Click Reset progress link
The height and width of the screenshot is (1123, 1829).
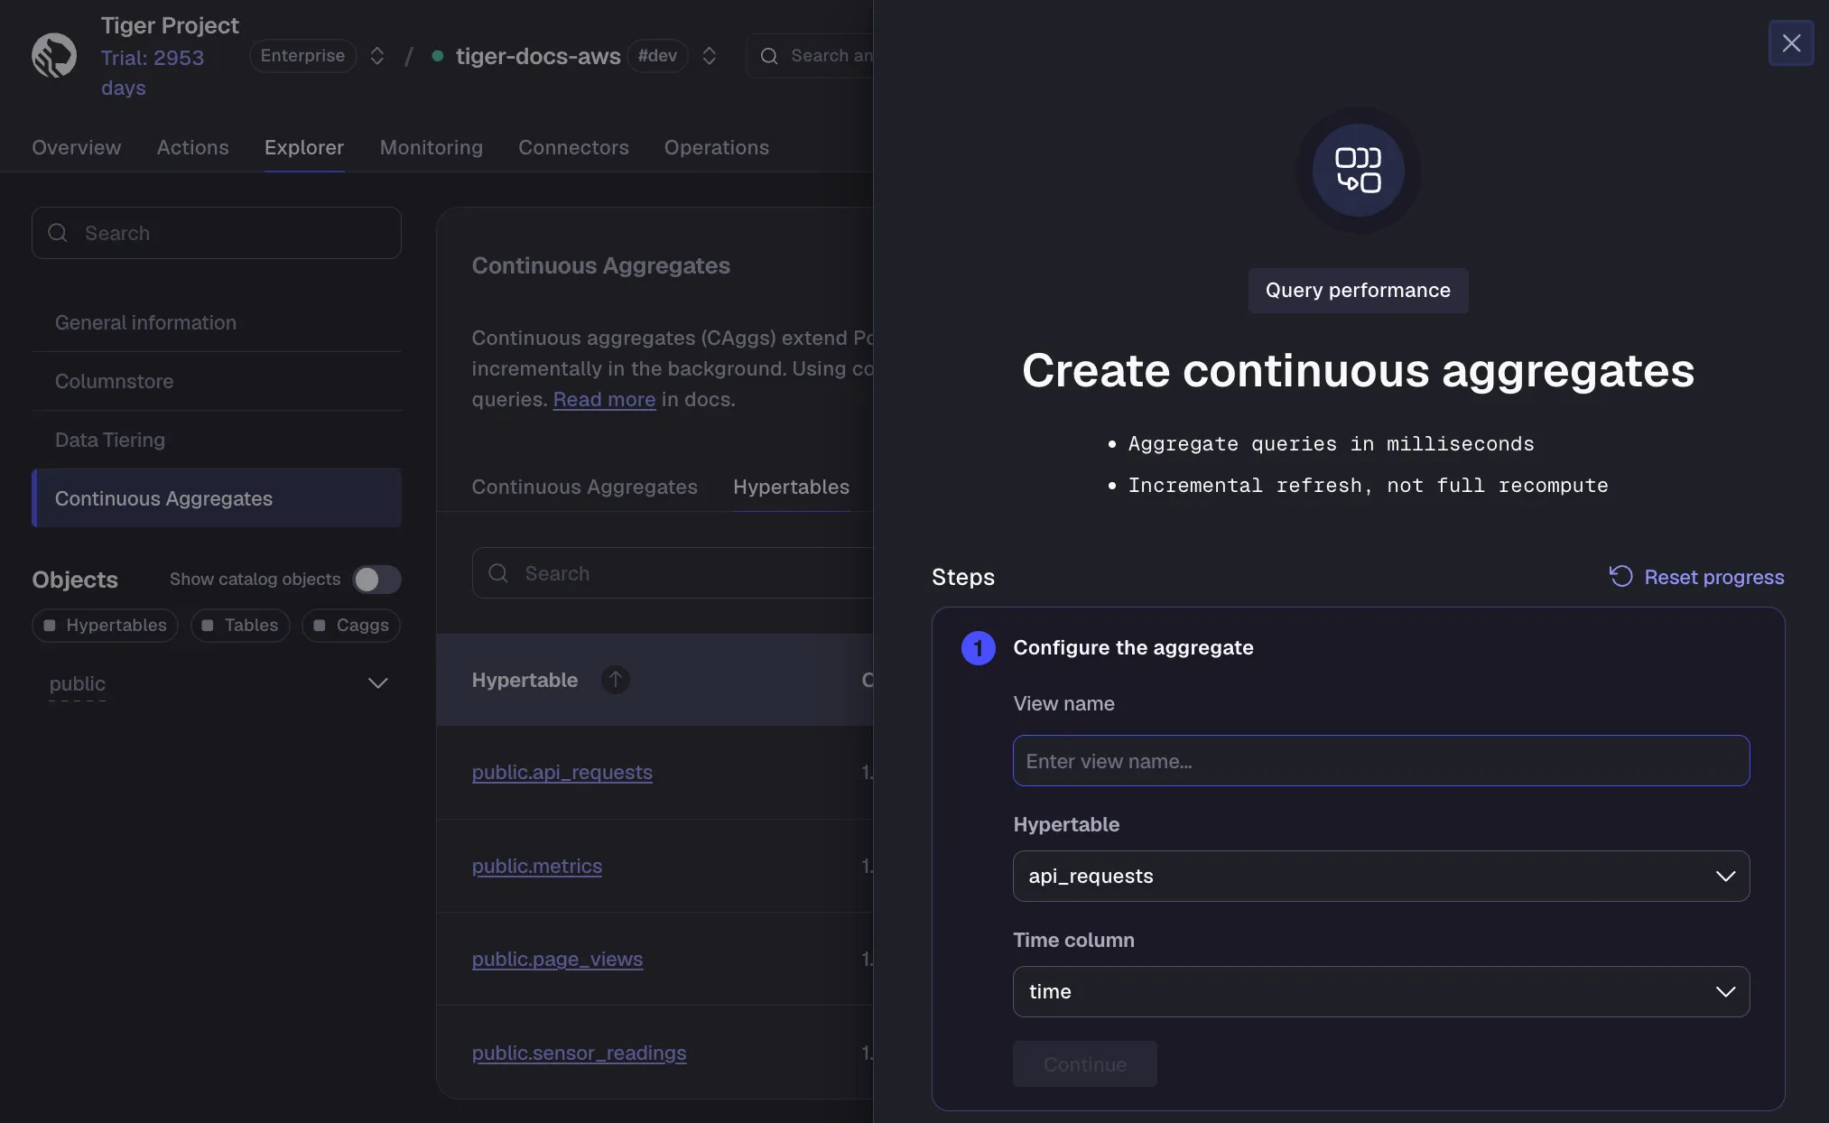point(1714,577)
